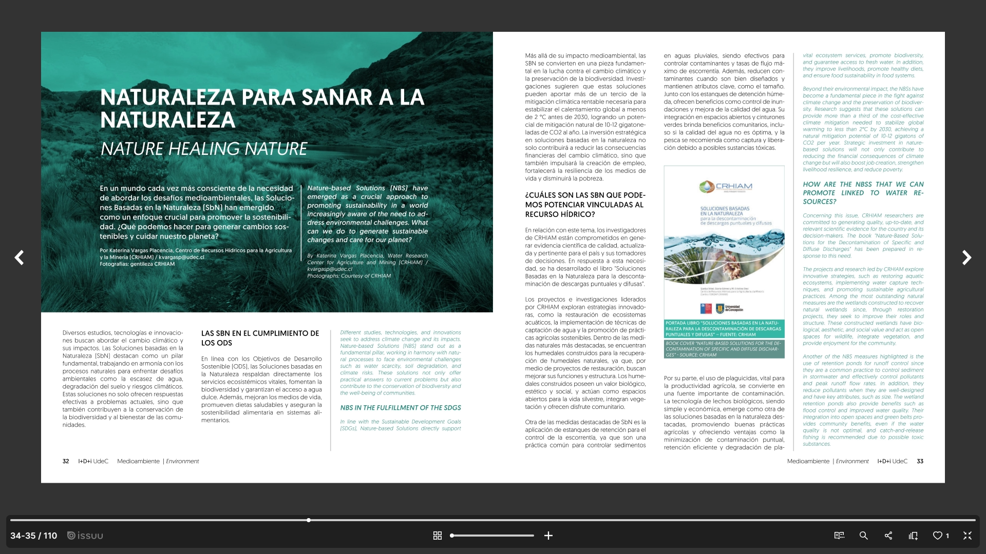Click heading NBS IN THE FULFILLMENT OF THE SDGS
Image resolution: width=986 pixels, height=554 pixels.
click(401, 408)
